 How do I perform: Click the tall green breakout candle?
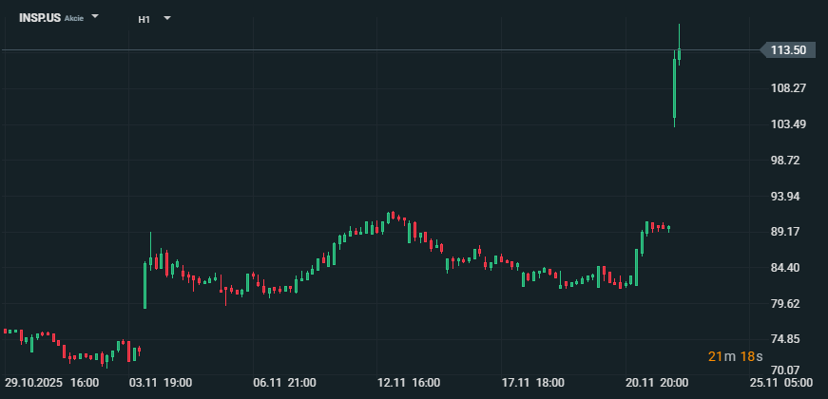click(674, 90)
